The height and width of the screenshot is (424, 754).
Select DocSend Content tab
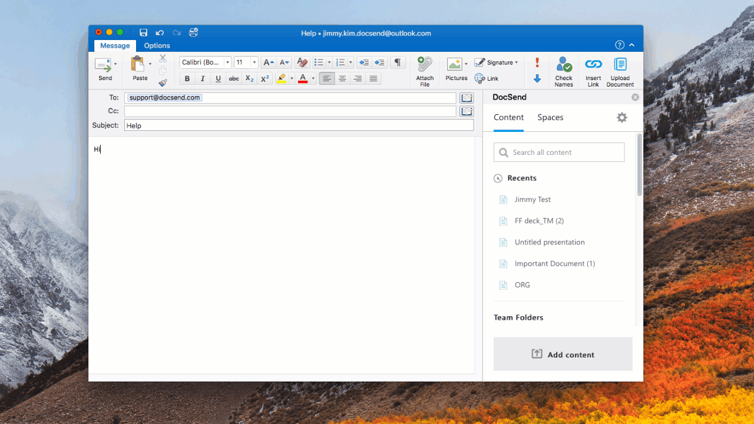tap(509, 118)
